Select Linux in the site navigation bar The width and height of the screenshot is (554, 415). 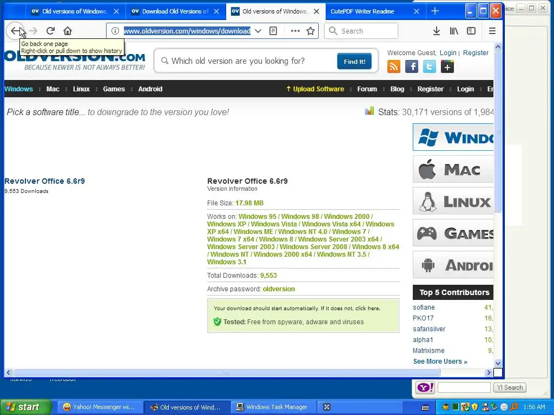tap(81, 89)
